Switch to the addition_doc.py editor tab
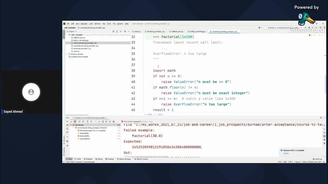Screen dimensions: 328x184 (177, 31)
